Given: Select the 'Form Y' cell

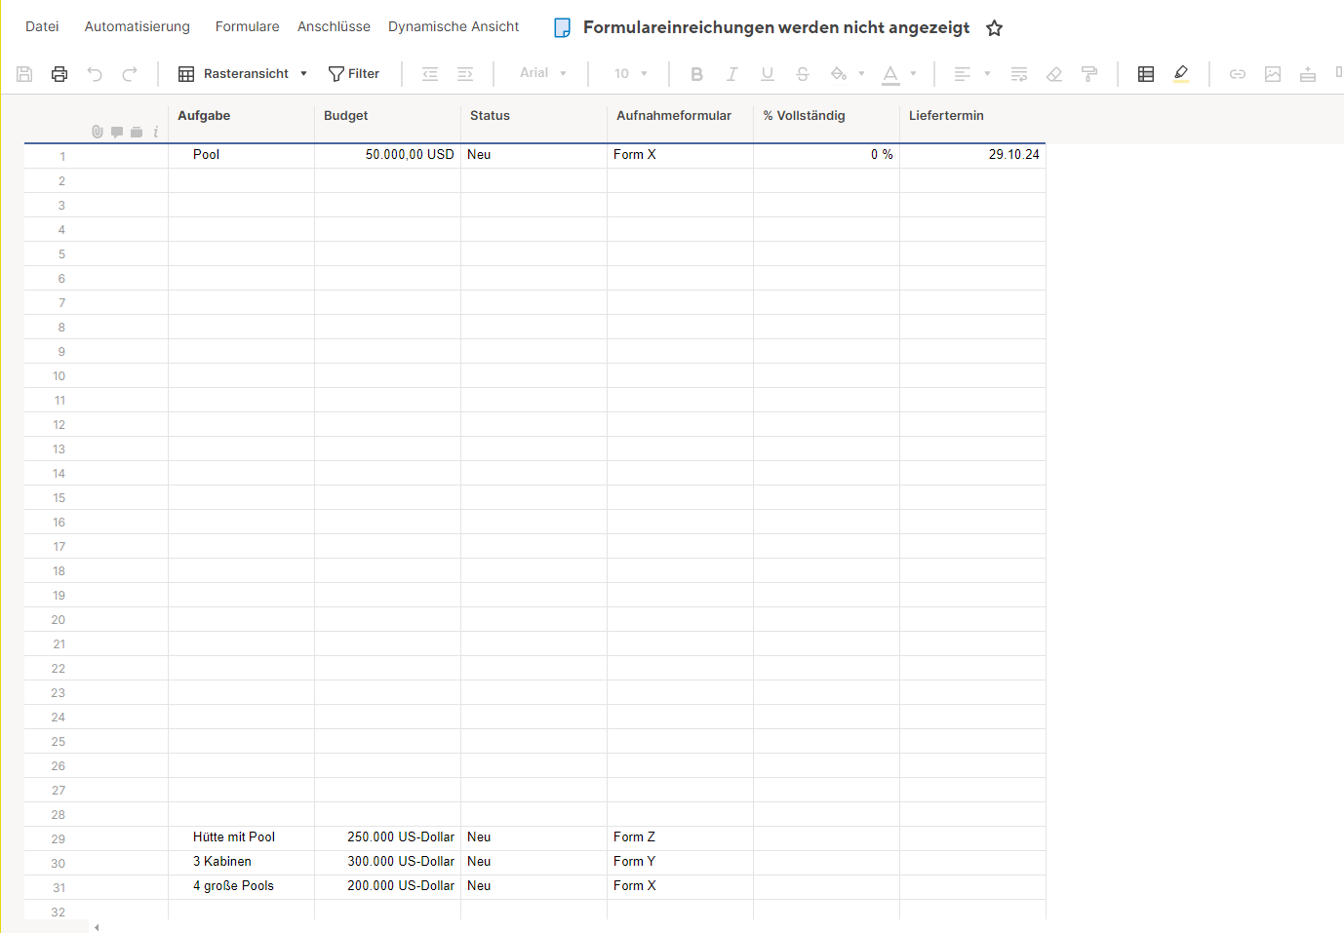Looking at the screenshot, I should click(x=680, y=863).
